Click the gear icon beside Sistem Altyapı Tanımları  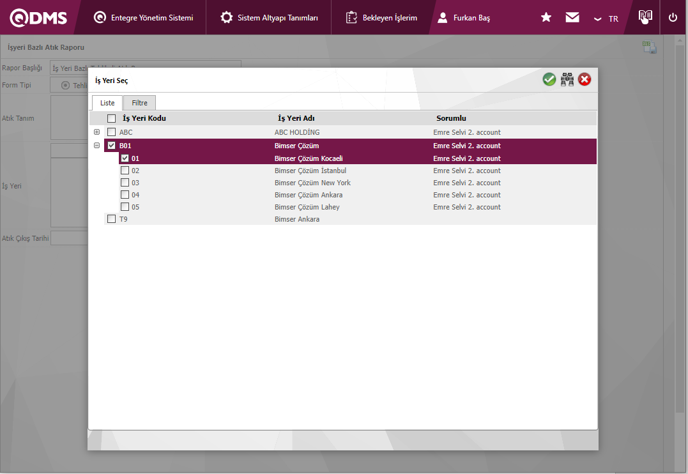(x=226, y=17)
